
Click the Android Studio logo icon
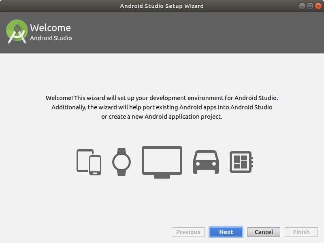point(17,32)
